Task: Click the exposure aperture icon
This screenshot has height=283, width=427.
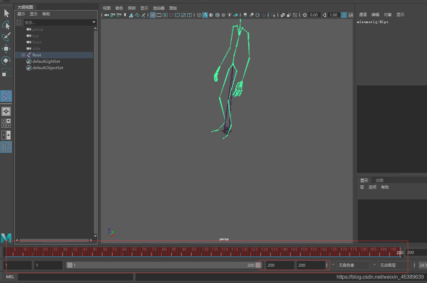Action: pyautogui.click(x=305, y=15)
